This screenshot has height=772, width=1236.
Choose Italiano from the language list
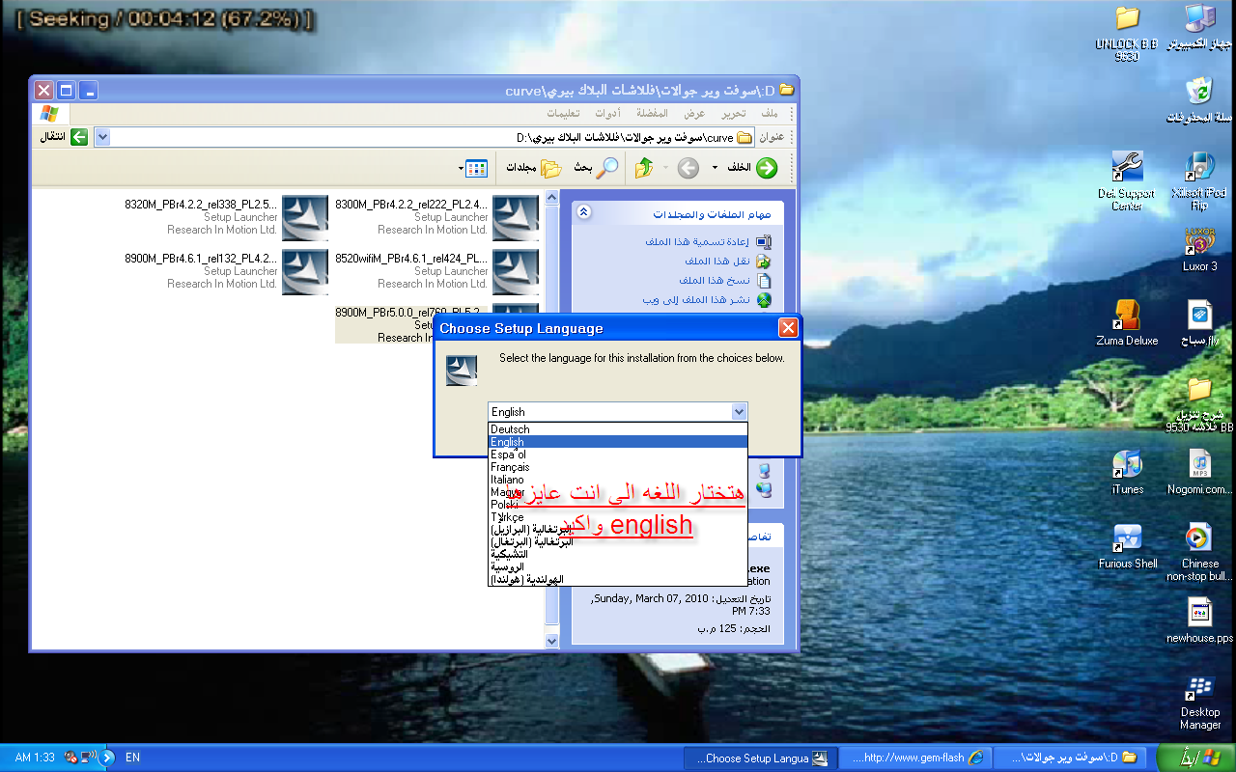tap(618, 480)
